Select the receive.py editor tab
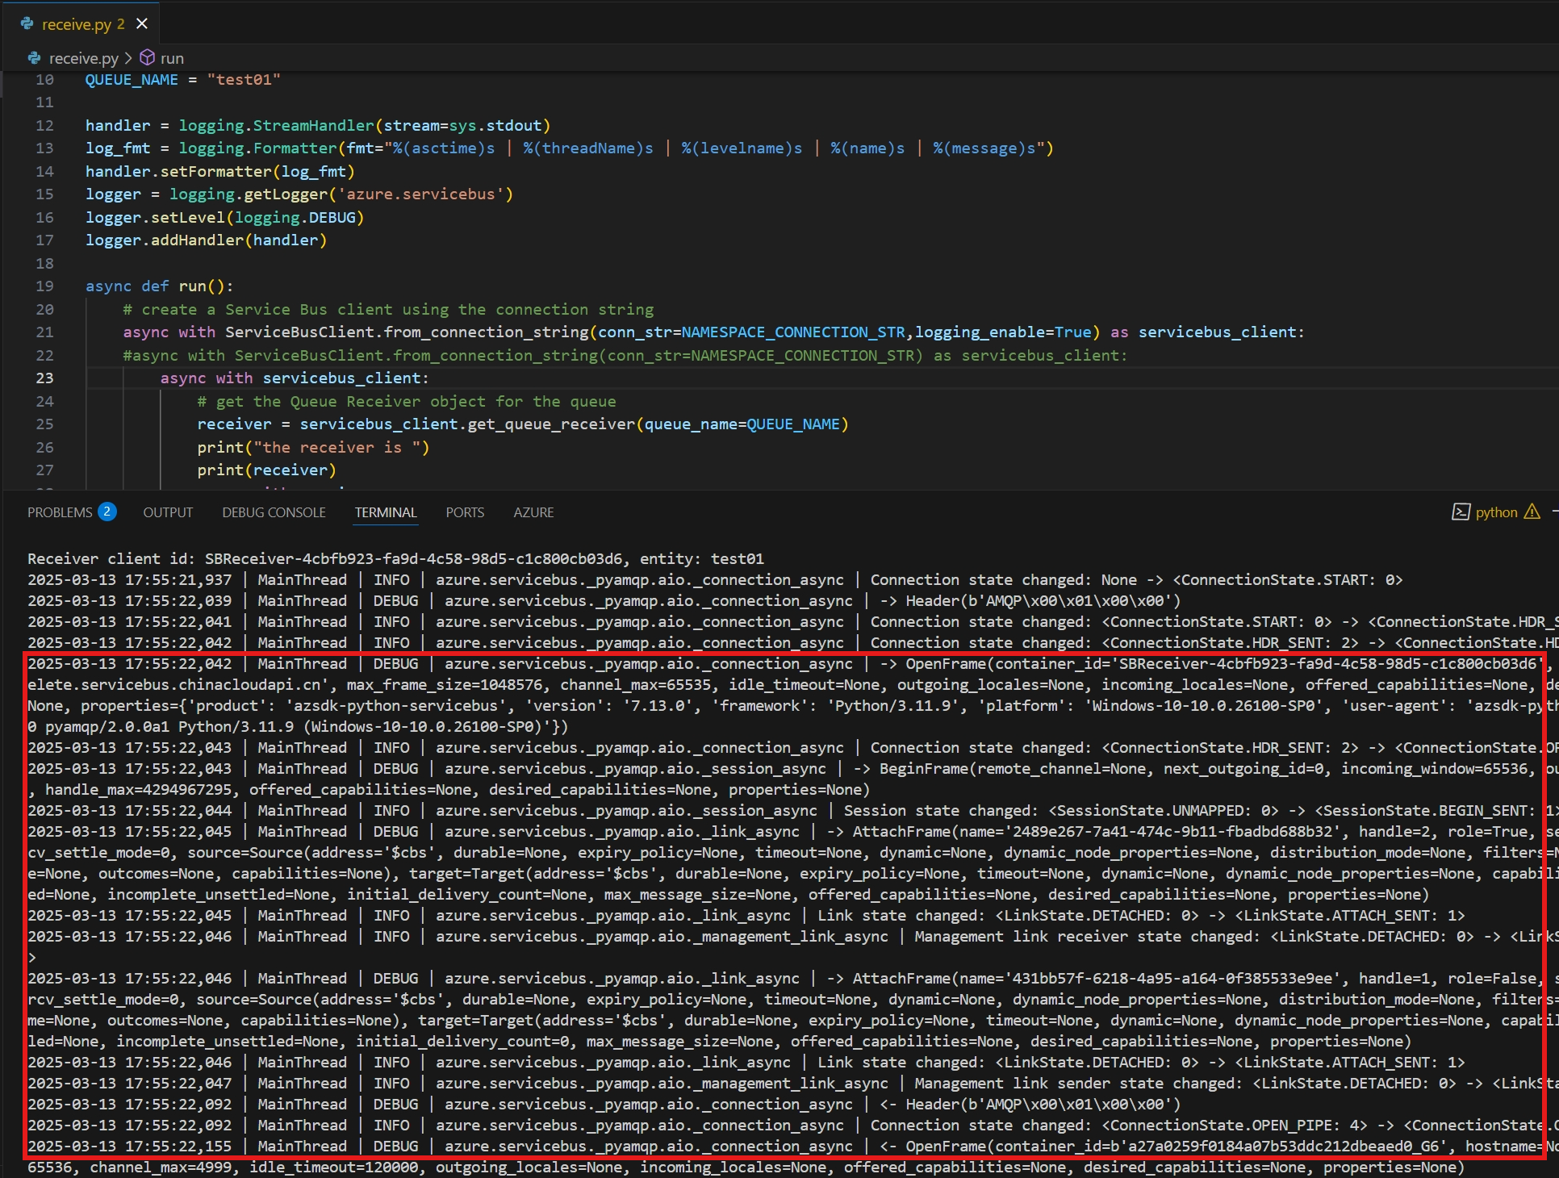The width and height of the screenshot is (1559, 1178). tap(77, 24)
